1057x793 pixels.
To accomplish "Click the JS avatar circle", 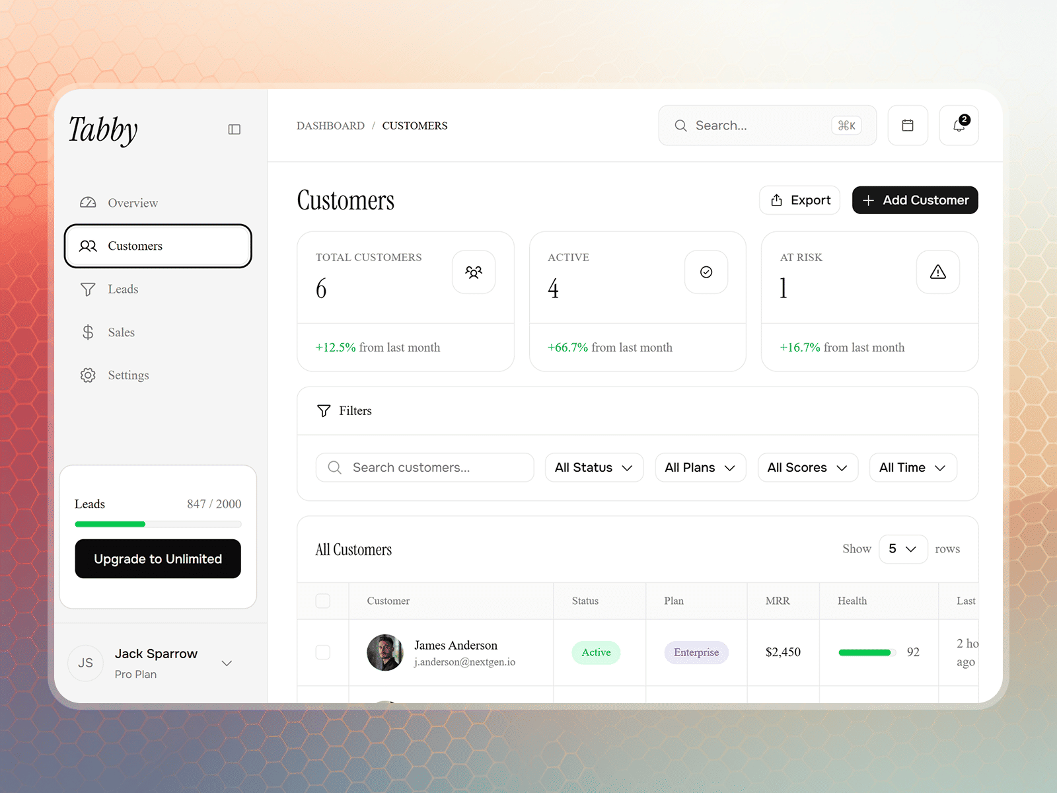I will [x=86, y=663].
